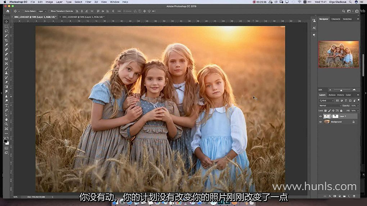Select the Zoom tool in the toolbox
The width and height of the screenshot is (367, 206).
6,124
